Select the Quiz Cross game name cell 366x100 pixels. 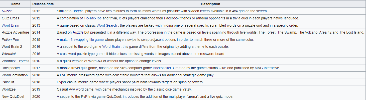tap(10, 18)
